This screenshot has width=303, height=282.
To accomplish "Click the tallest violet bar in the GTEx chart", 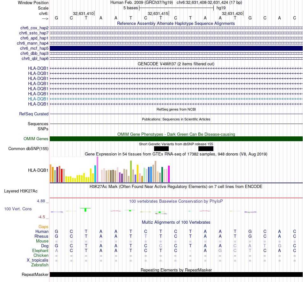I will (97, 169).
